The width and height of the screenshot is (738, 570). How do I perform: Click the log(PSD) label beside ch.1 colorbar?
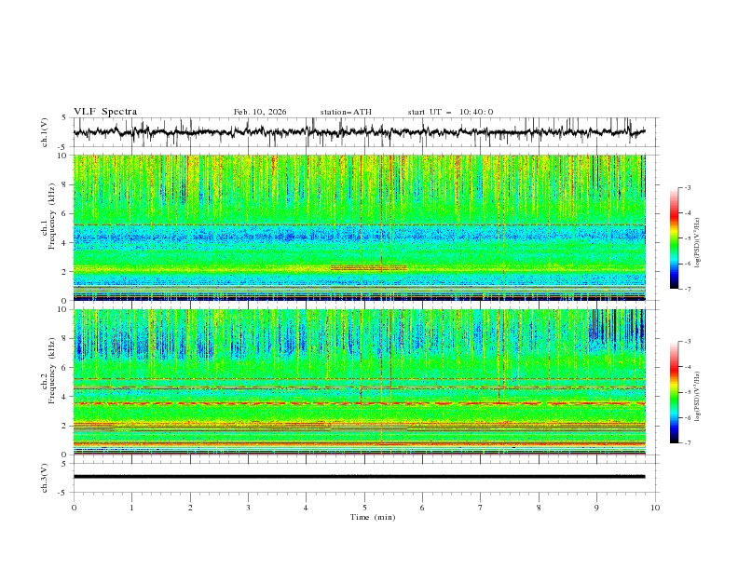pos(697,243)
